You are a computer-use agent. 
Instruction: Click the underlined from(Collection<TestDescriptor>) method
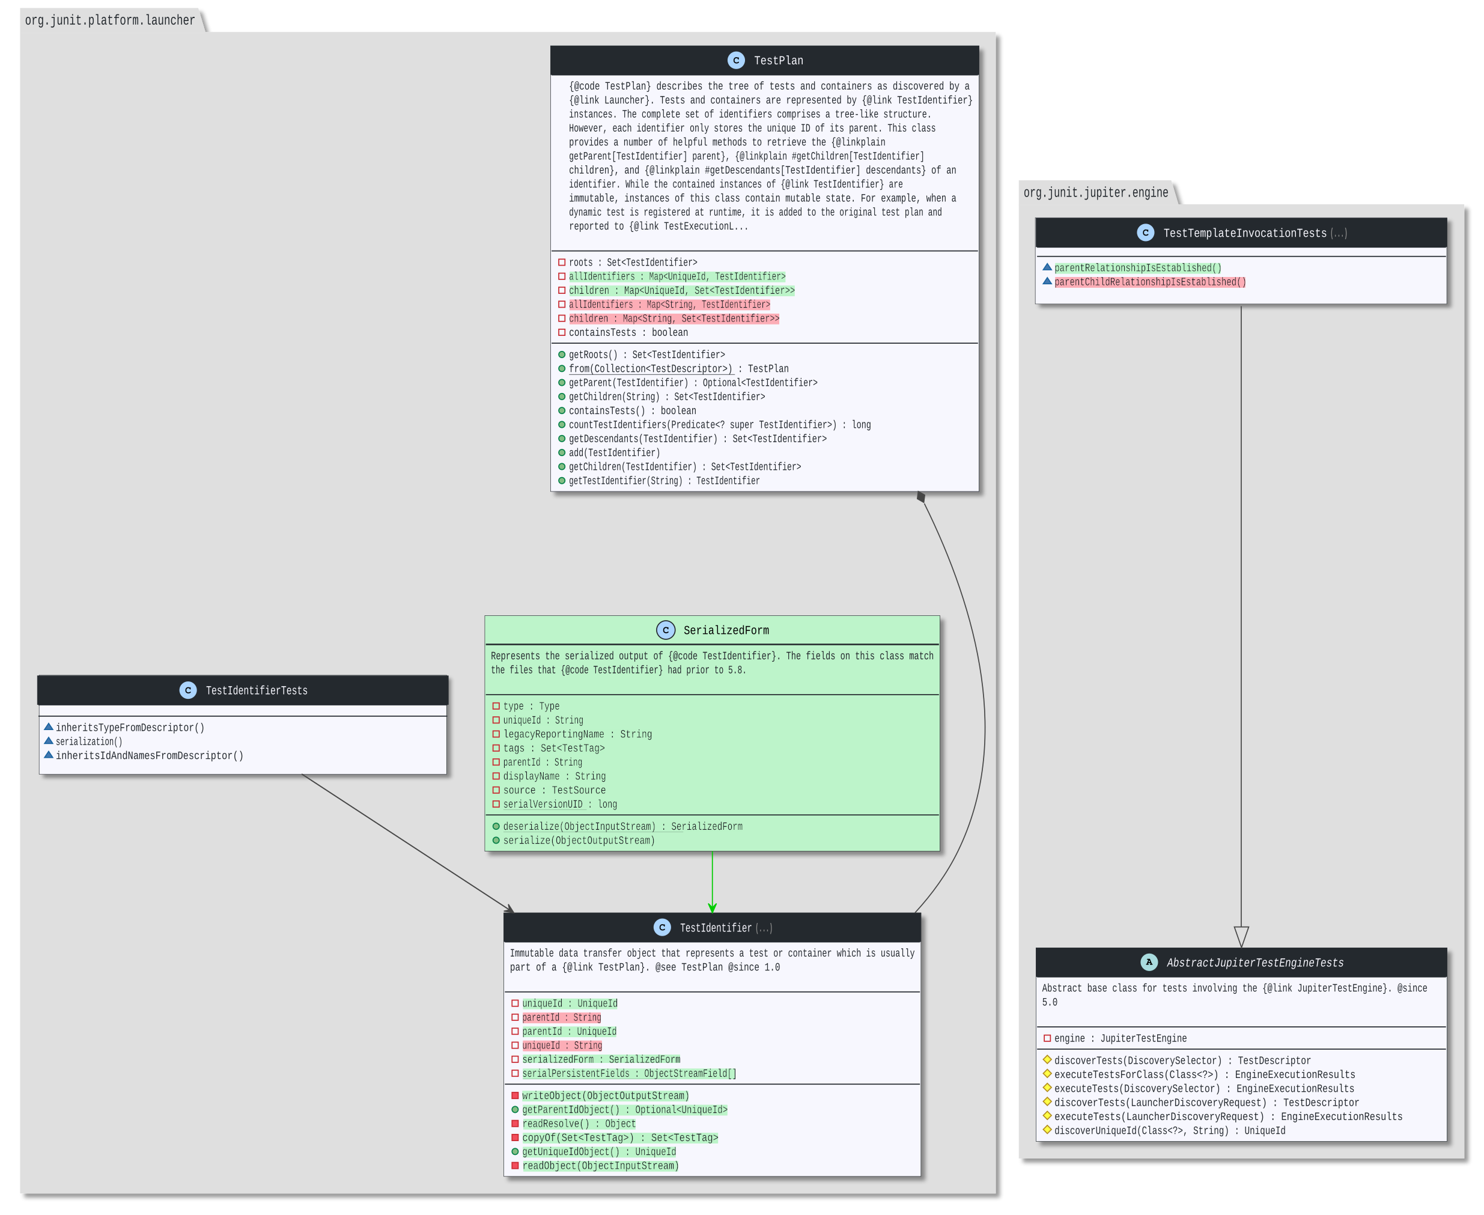(x=650, y=369)
